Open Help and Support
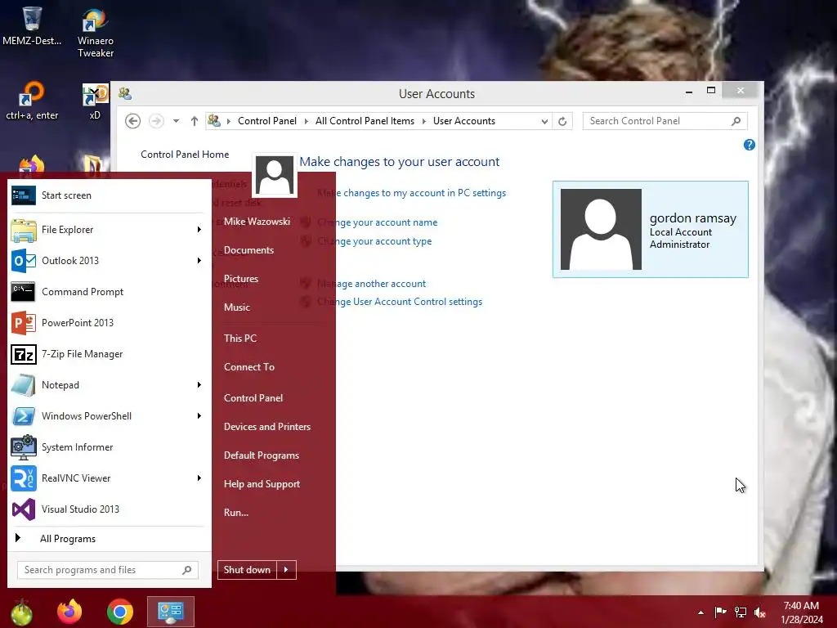The height and width of the screenshot is (628, 837). coord(262,484)
